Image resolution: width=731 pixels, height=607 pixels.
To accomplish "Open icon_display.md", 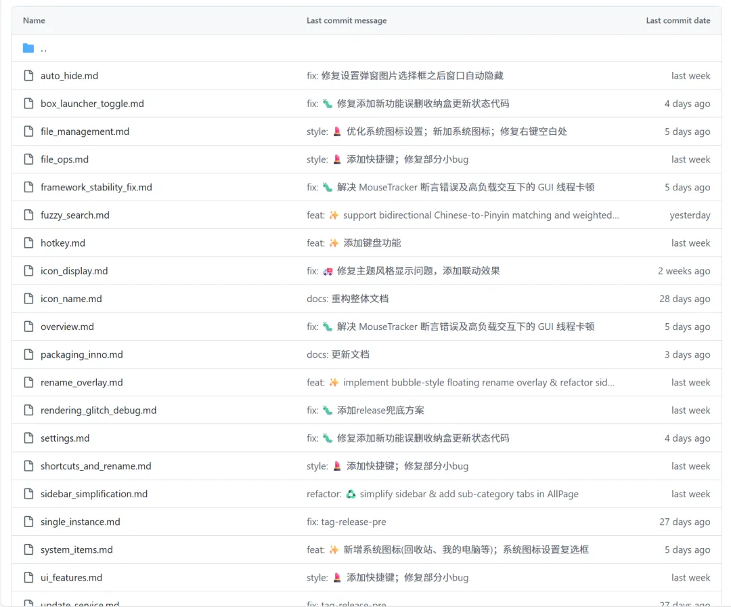I will [74, 271].
